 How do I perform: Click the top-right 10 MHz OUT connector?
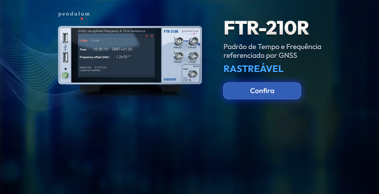click(193, 41)
